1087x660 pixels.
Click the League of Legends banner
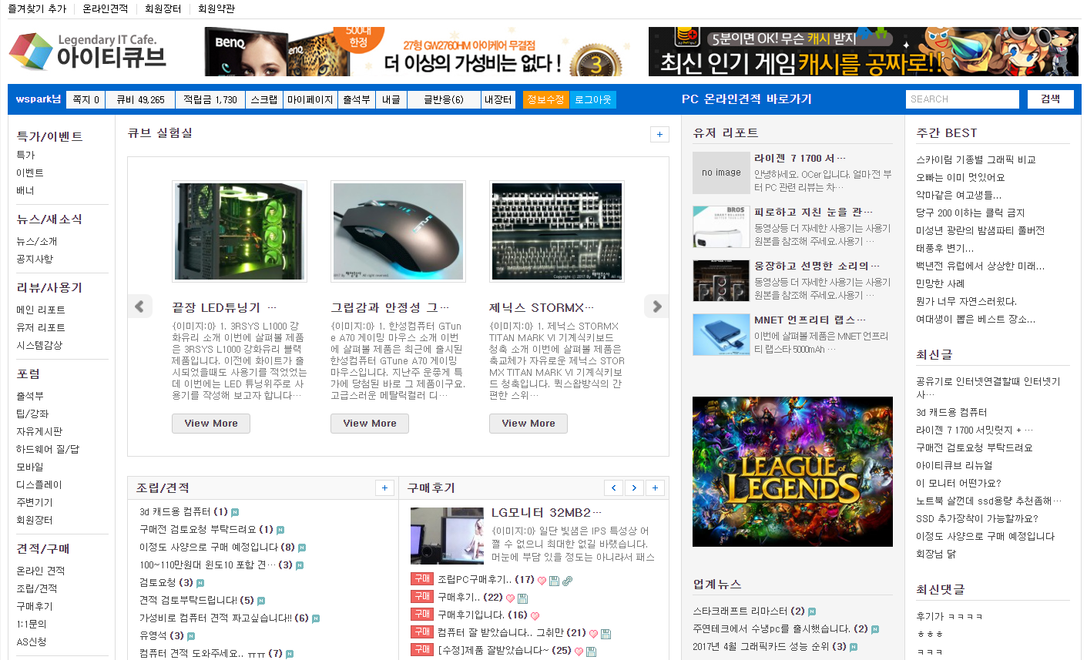click(x=792, y=471)
